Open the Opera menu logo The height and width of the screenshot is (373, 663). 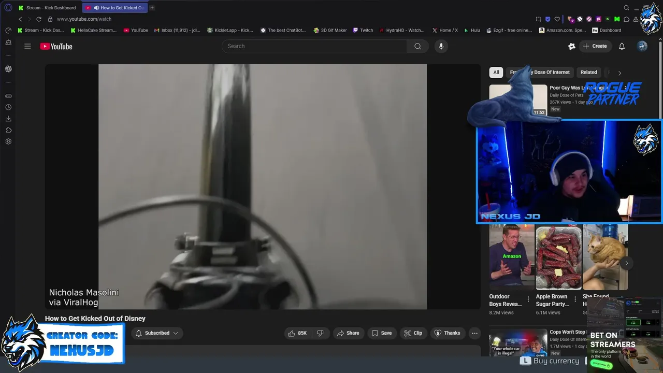(8, 8)
